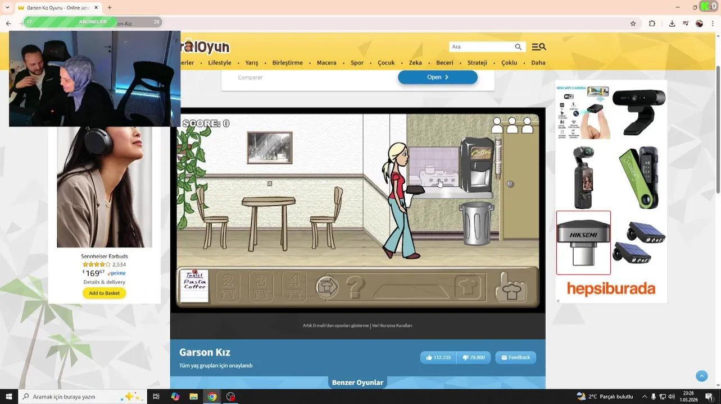
Task: Select the table 4 slot in game bar
Action: [294, 286]
